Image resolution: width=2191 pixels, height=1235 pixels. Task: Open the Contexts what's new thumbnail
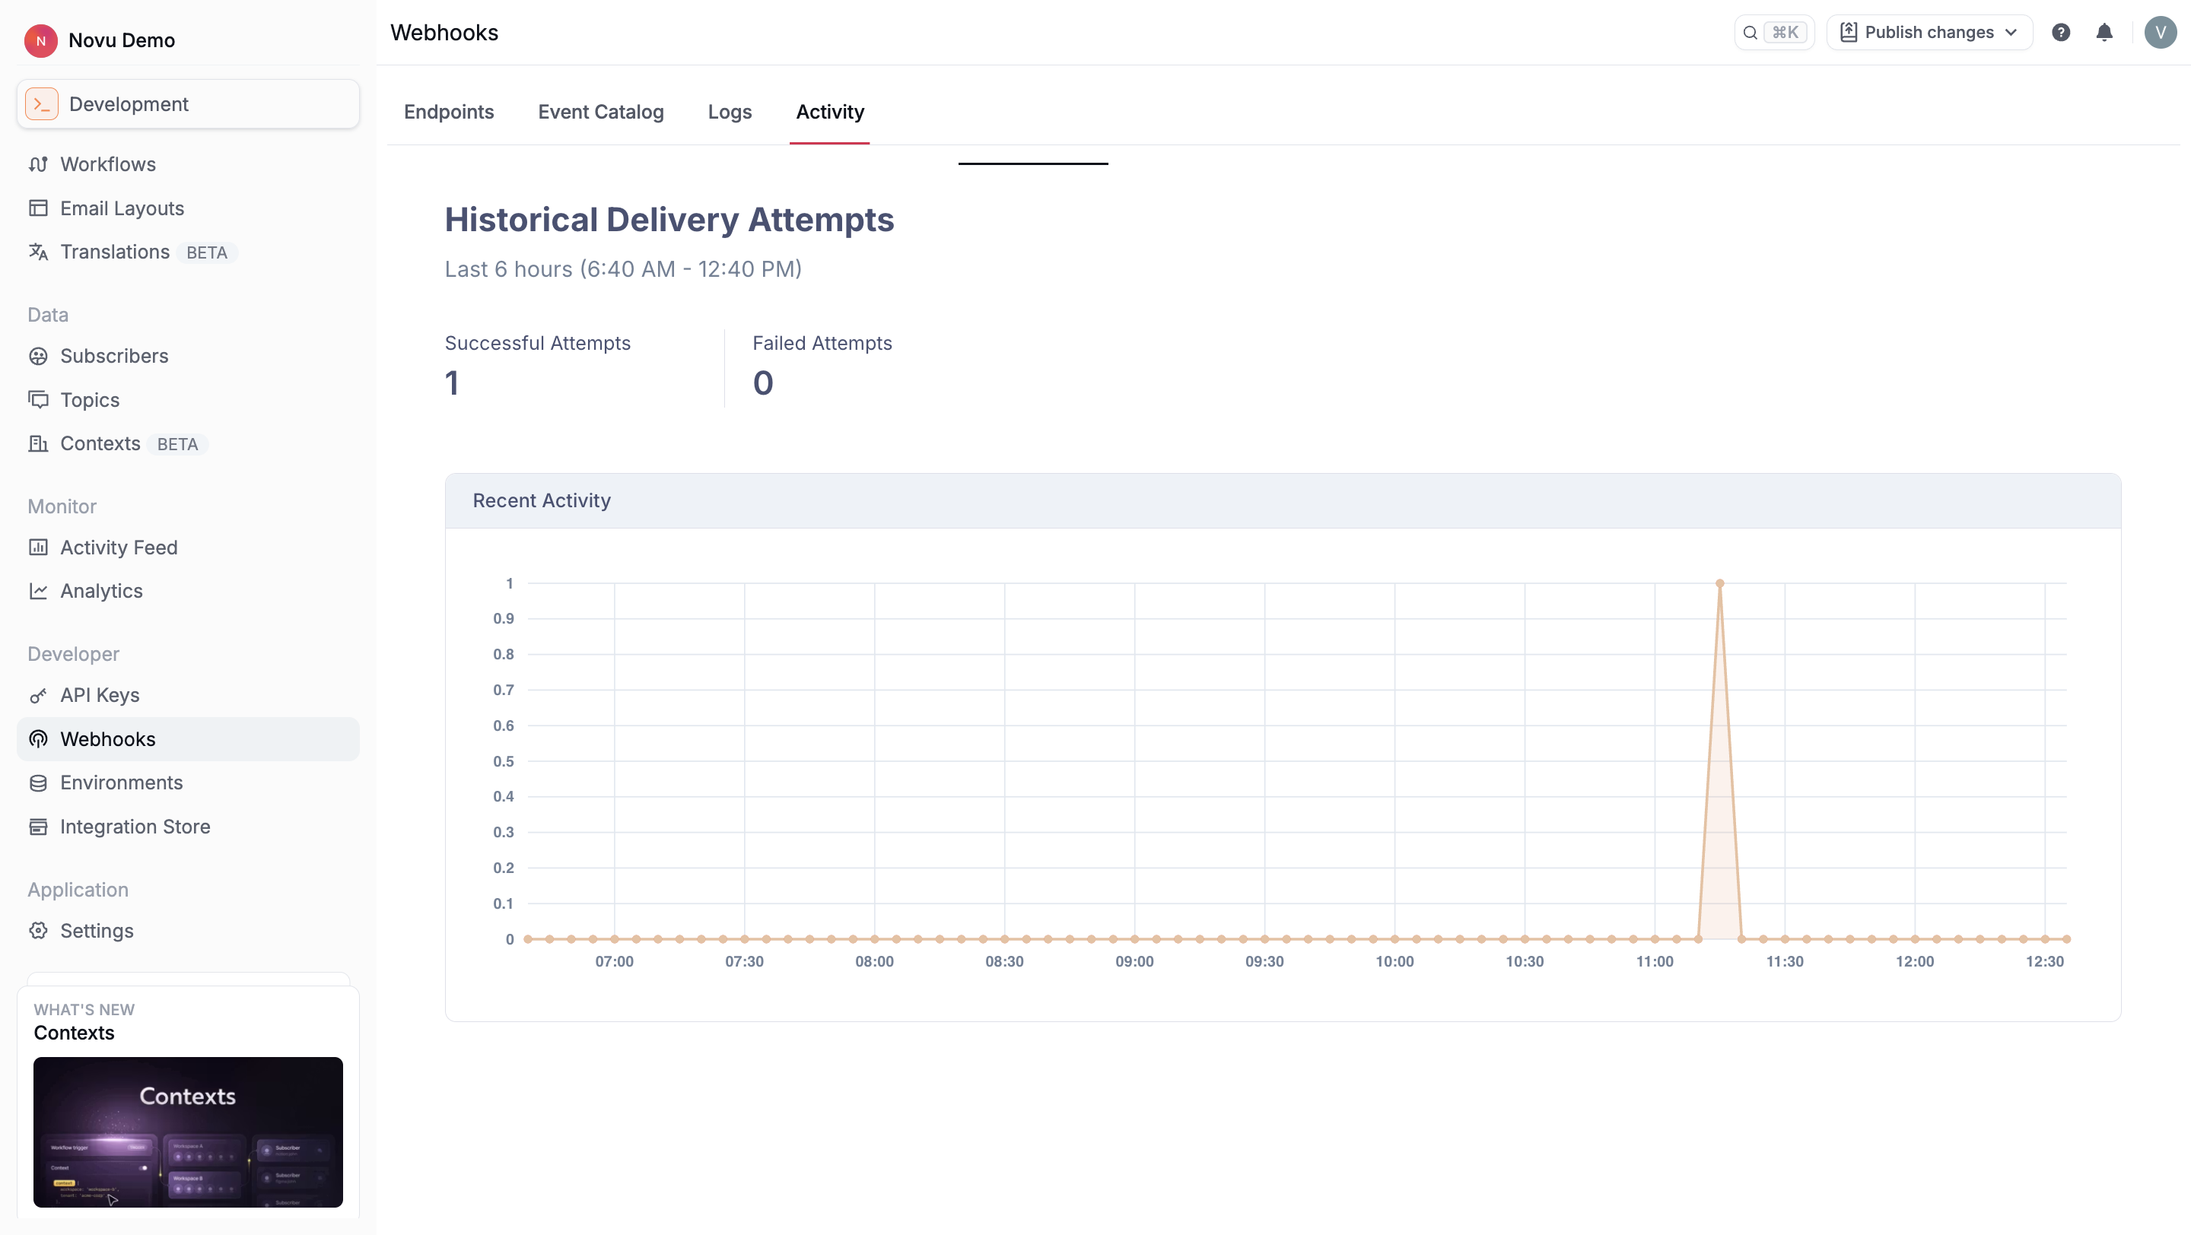pyautogui.click(x=187, y=1132)
